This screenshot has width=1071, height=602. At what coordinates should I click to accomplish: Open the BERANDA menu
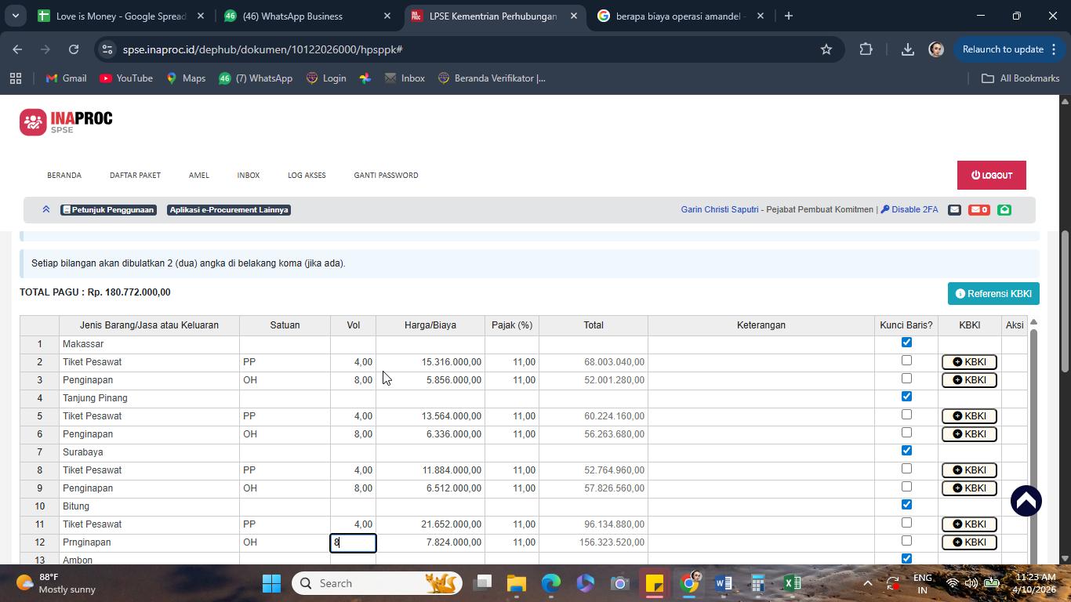tap(64, 175)
